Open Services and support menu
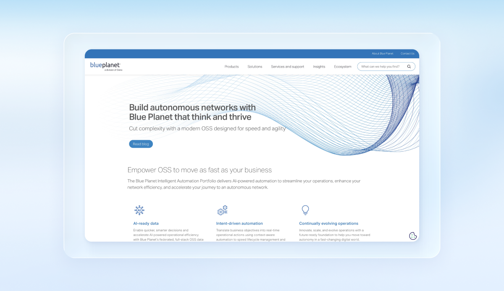The height and width of the screenshot is (291, 504). pos(287,67)
